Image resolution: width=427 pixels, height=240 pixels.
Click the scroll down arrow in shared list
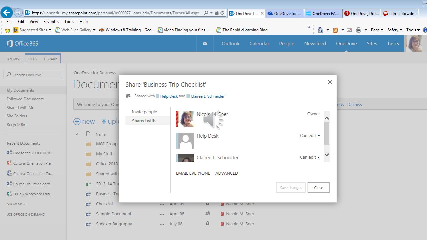coord(327,155)
